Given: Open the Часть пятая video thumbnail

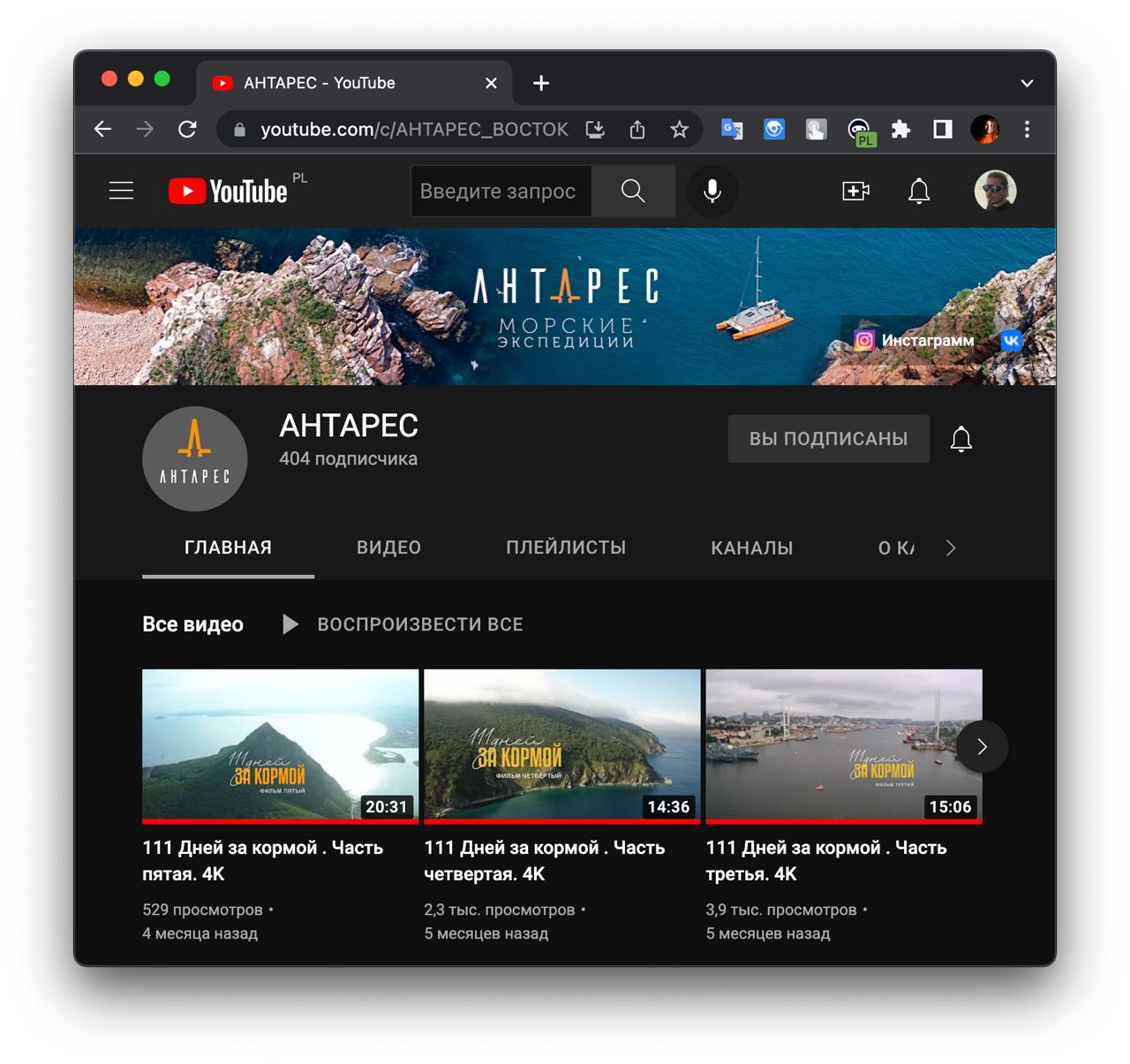Looking at the screenshot, I should tap(280, 746).
